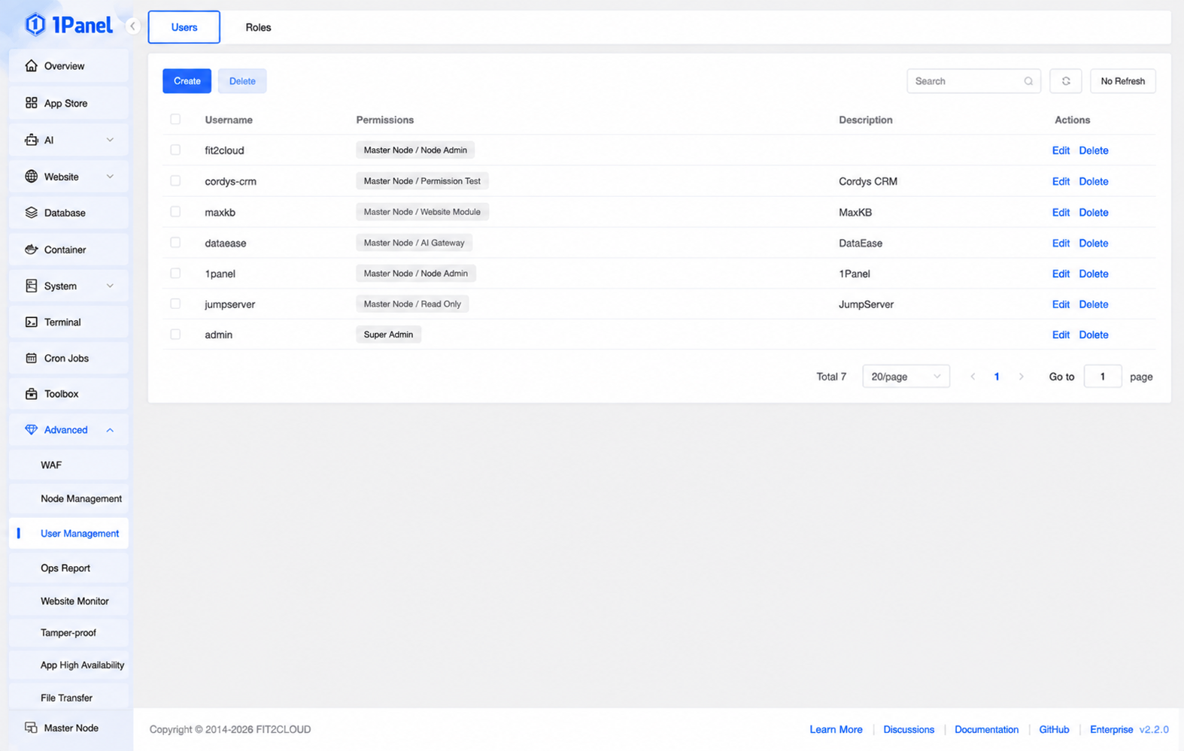Viewport: 1184px width, 751px height.
Task: Open WAF in the sidebar
Action: tap(68, 465)
